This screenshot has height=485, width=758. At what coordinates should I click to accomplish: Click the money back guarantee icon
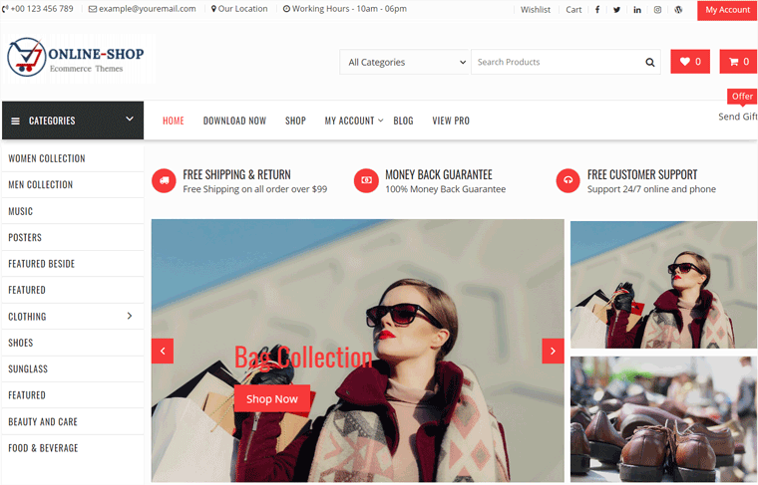[366, 181]
